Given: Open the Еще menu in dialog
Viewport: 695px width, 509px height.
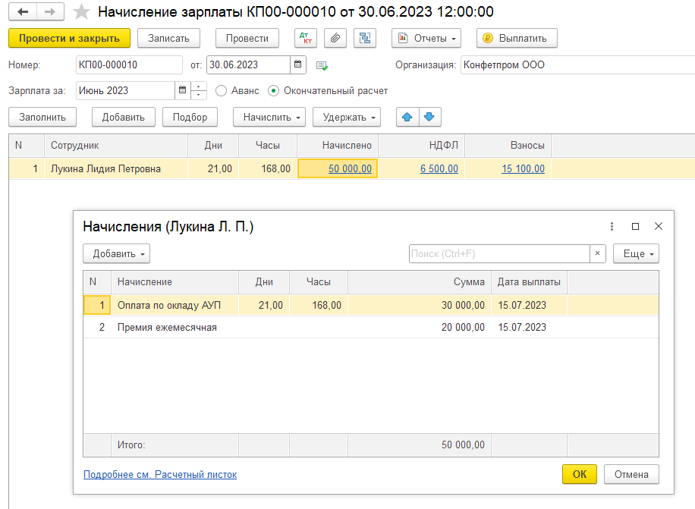Looking at the screenshot, I should tap(635, 254).
